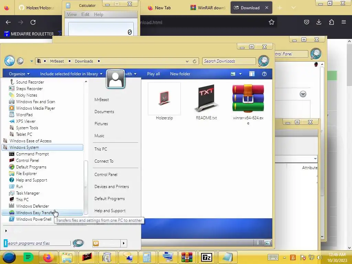Click New folder button
The width and height of the screenshot is (352, 264).
180,74
